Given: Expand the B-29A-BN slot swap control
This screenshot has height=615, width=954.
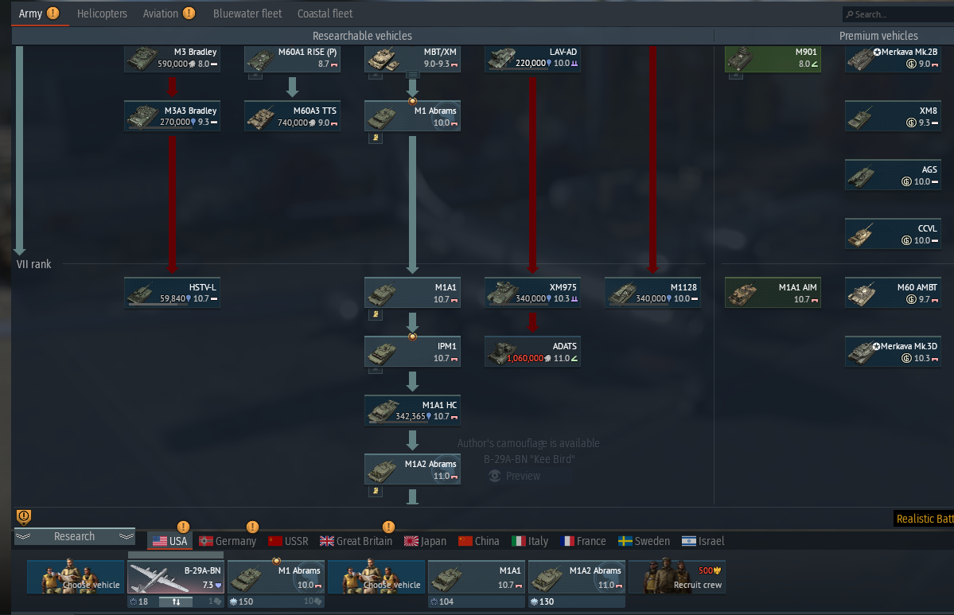Looking at the screenshot, I should click(176, 601).
